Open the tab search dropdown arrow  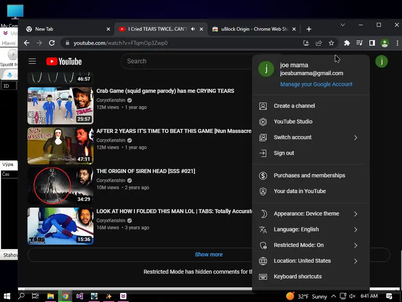pyautogui.click(x=342, y=25)
